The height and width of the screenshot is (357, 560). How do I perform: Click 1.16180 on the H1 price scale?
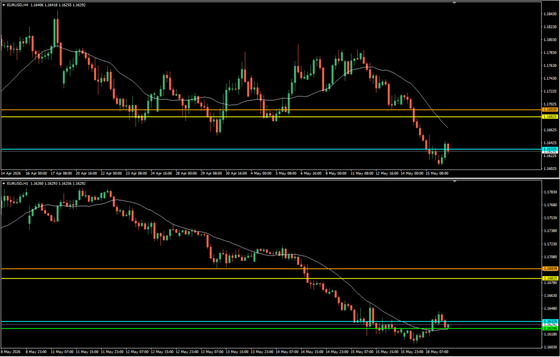[551, 335]
